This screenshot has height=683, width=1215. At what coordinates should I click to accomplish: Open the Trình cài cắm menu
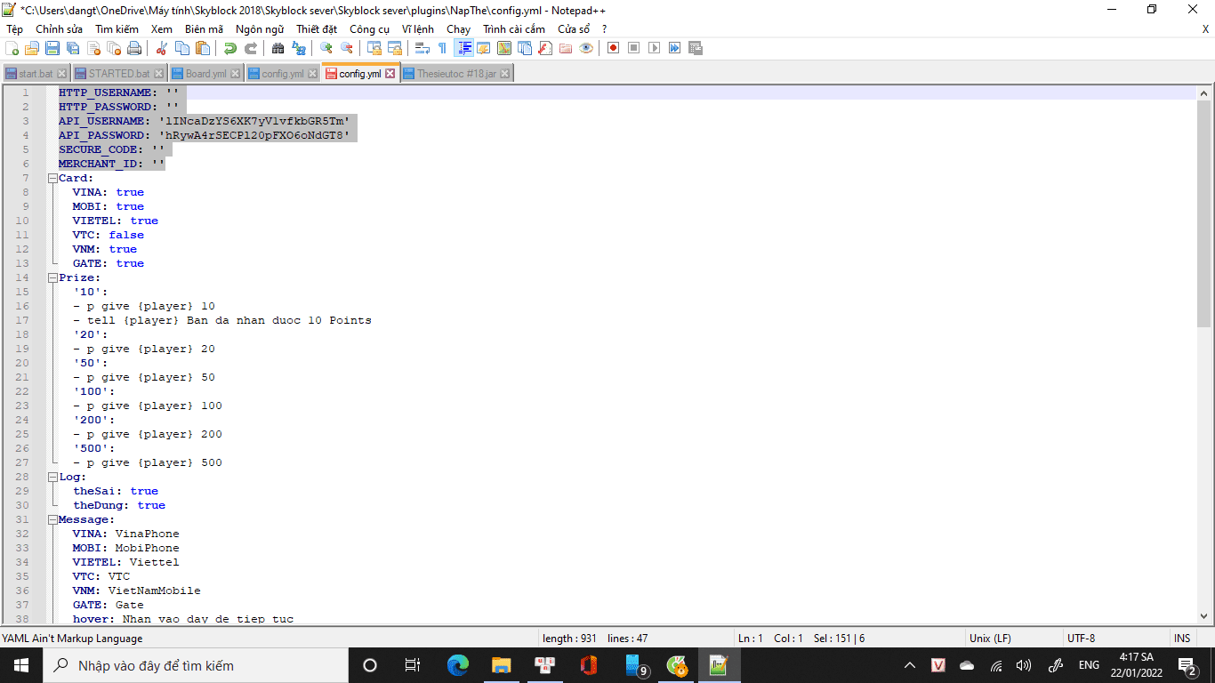pos(514,29)
